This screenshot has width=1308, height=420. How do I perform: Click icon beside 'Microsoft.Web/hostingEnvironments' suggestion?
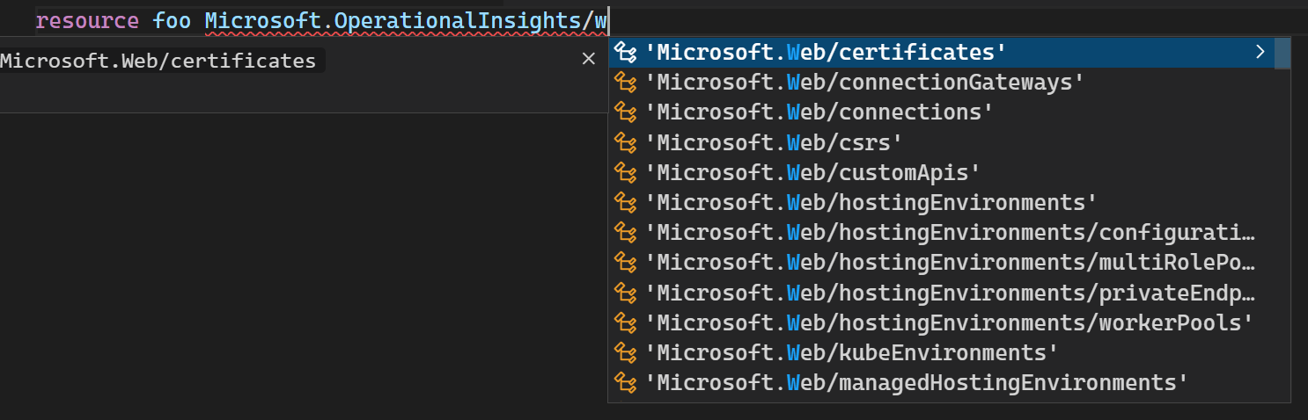pyautogui.click(x=625, y=202)
